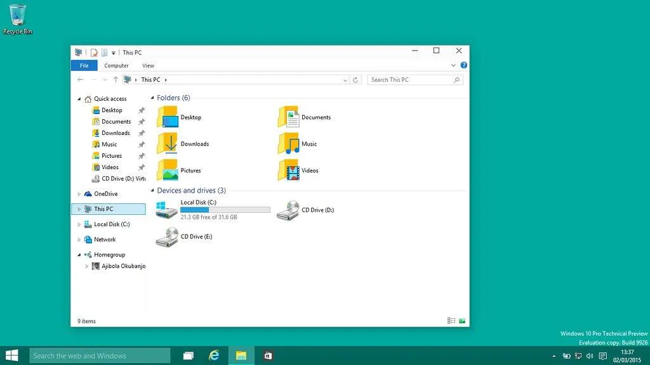Open Task View from the taskbar
650x365 pixels.
pos(188,355)
